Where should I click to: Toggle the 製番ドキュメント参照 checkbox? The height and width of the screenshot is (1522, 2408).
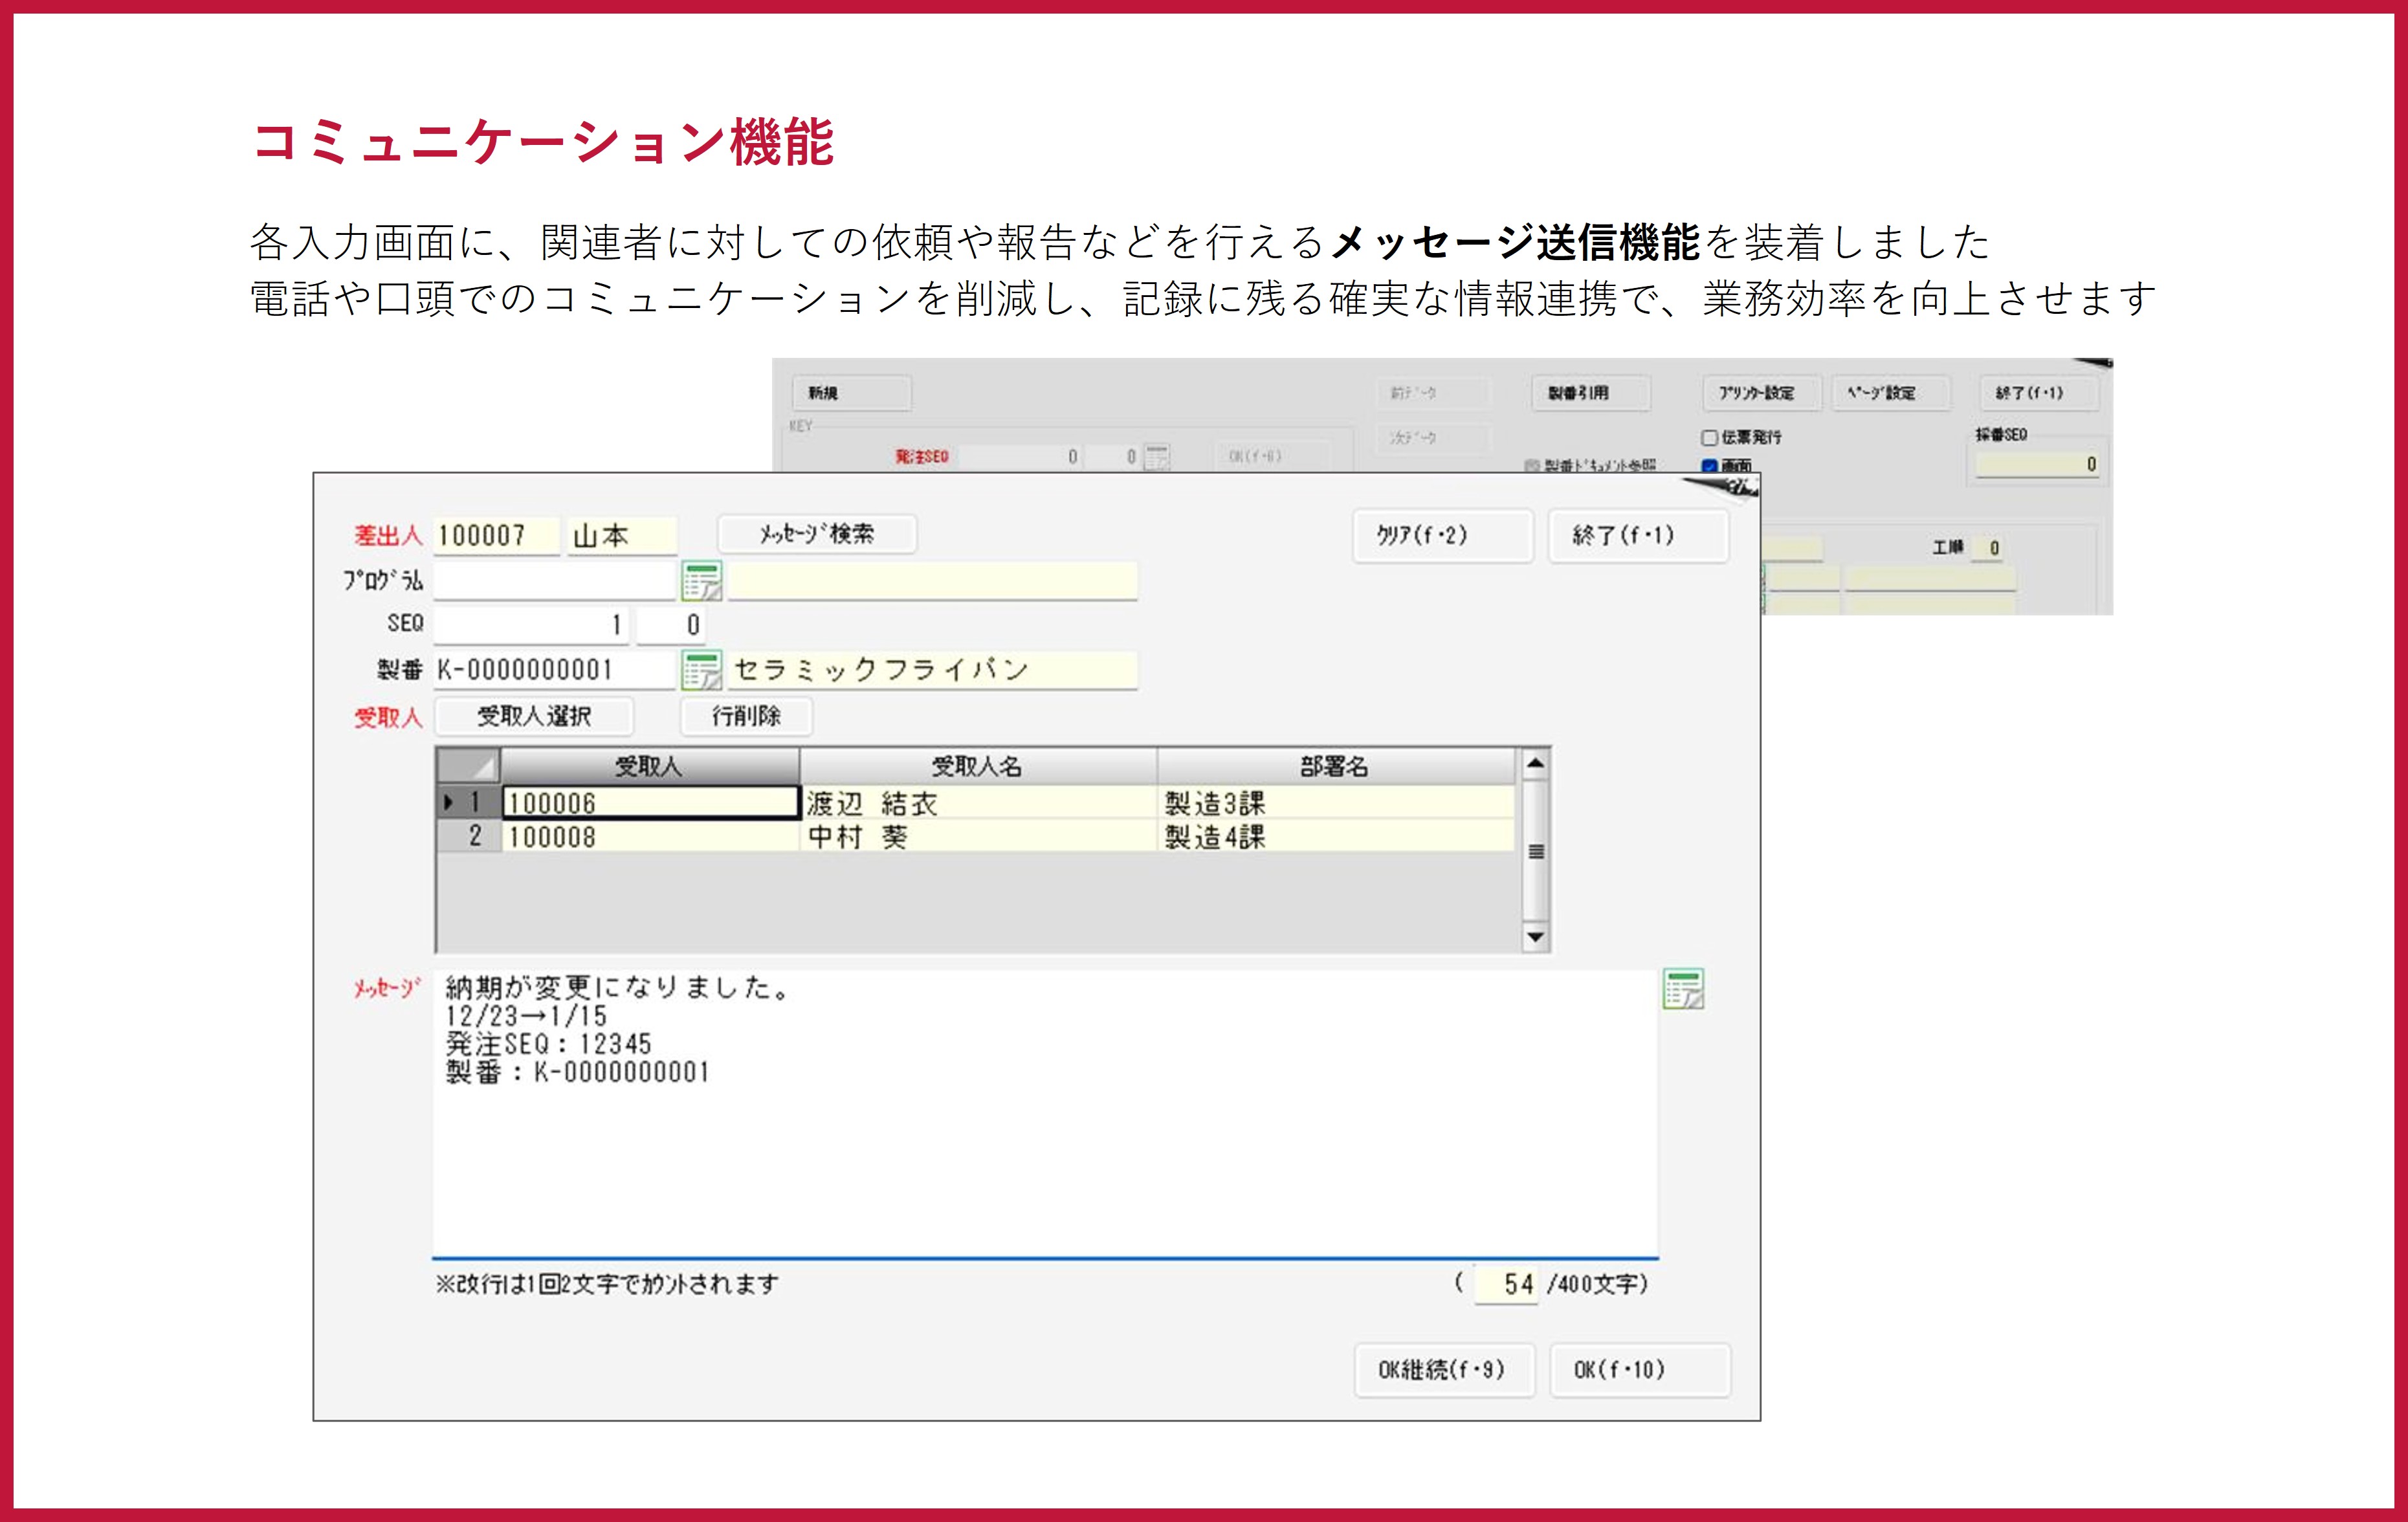click(1531, 466)
